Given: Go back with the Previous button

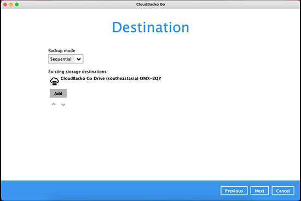Looking at the screenshot, I should [234, 191].
